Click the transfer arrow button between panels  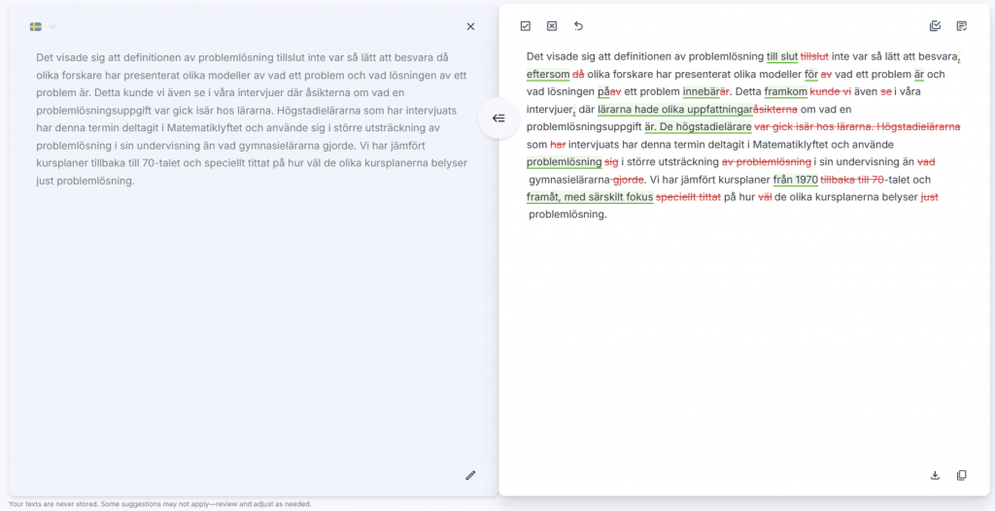pyautogui.click(x=498, y=119)
